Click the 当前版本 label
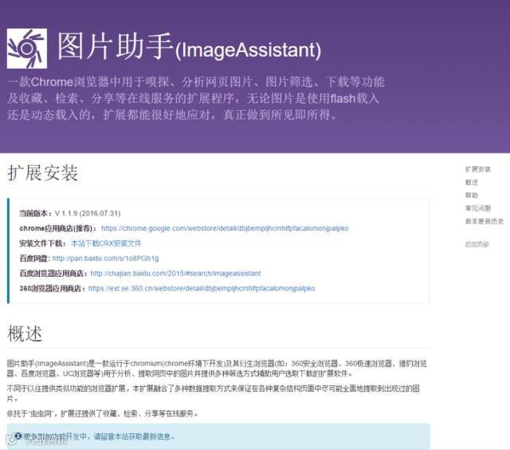510x450 pixels. pyautogui.click(x=35, y=213)
